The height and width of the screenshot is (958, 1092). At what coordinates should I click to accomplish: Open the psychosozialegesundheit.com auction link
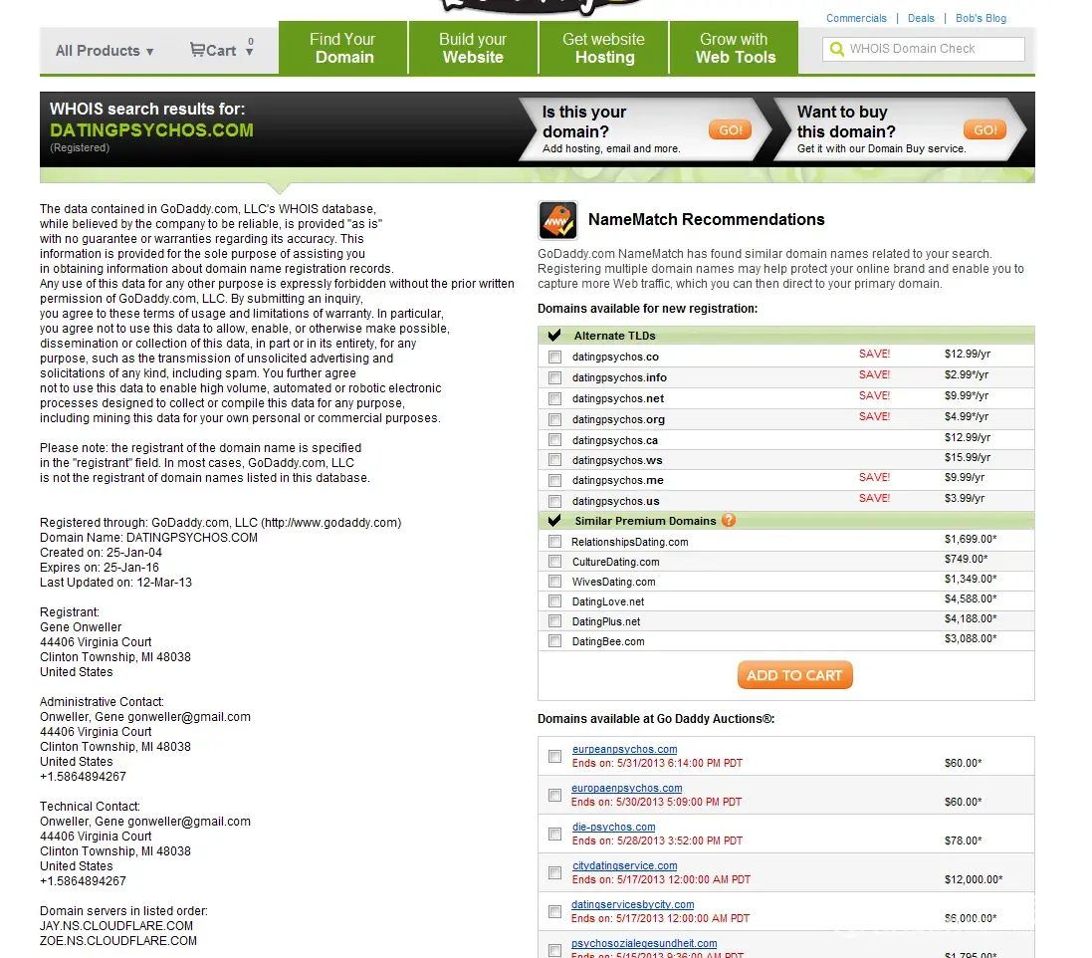(644, 943)
